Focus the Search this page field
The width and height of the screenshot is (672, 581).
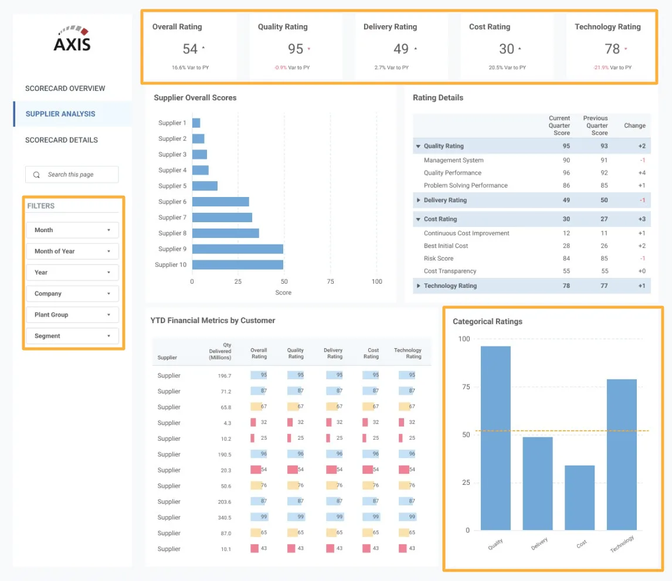click(x=72, y=174)
